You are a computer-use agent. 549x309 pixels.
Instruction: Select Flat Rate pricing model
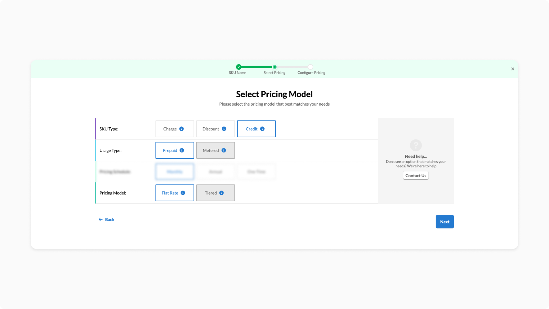[170, 193]
